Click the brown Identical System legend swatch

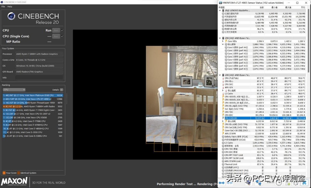[18, 173]
